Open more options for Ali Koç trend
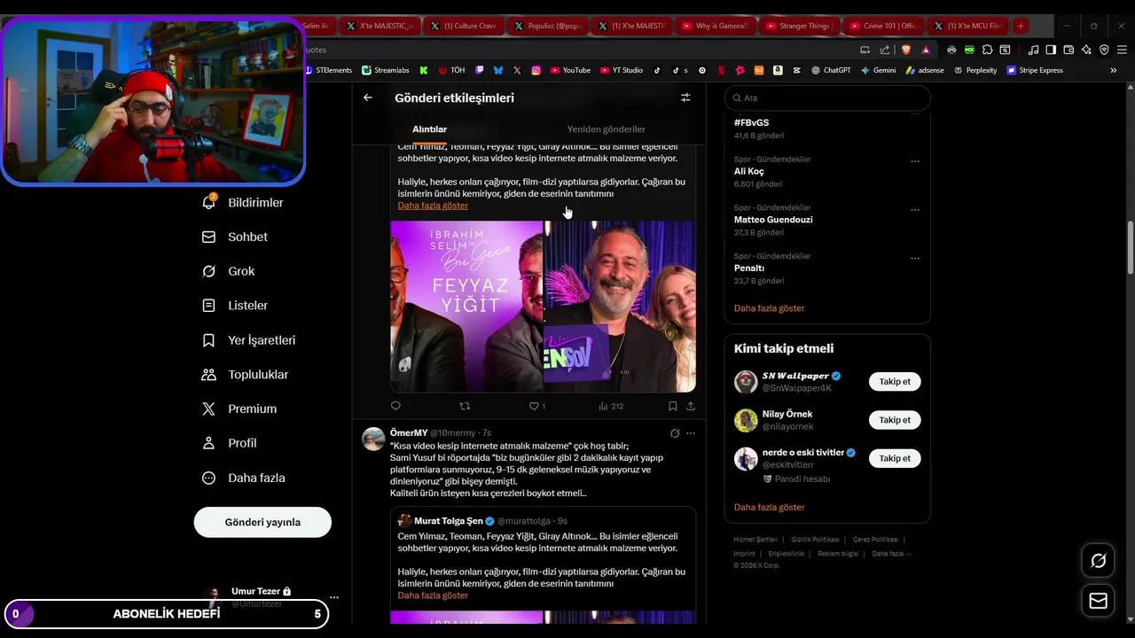1135x638 pixels. click(x=915, y=161)
